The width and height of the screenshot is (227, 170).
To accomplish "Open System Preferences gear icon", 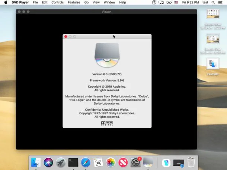I will [x=135, y=162].
